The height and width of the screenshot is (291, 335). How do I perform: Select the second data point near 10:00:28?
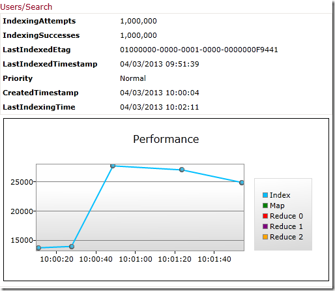click(x=72, y=247)
